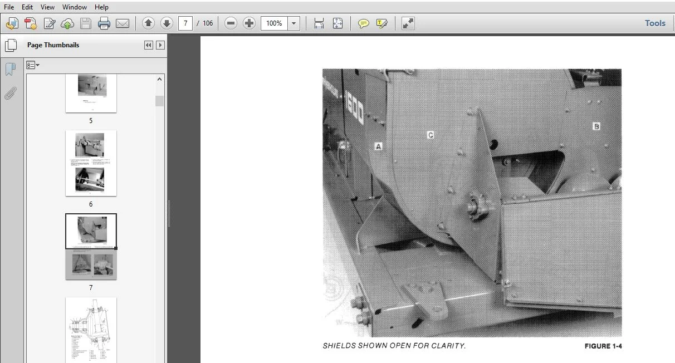The height and width of the screenshot is (363, 675).
Task: Click the total pages '106' text
Action: click(x=208, y=23)
